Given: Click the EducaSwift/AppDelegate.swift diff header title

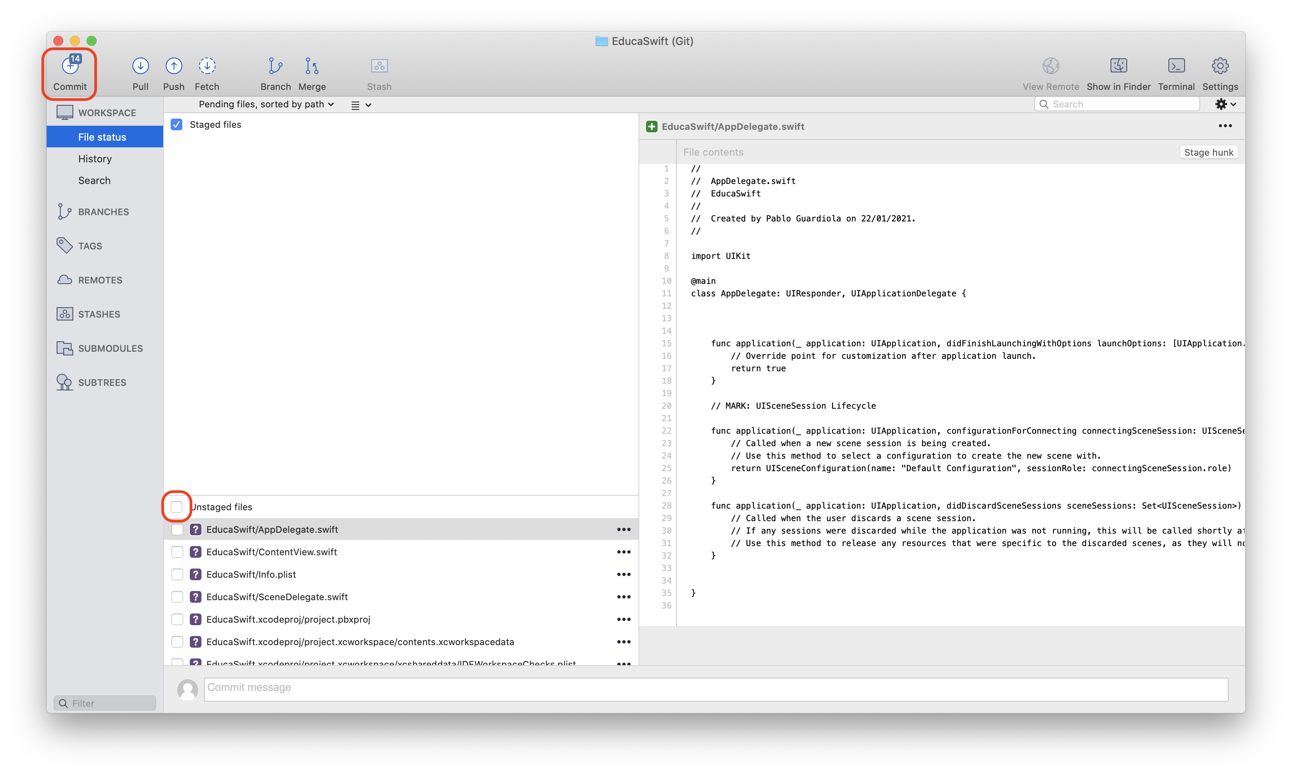Looking at the screenshot, I should (x=733, y=127).
